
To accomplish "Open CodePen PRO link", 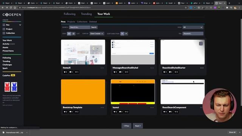I will point(9,76).
